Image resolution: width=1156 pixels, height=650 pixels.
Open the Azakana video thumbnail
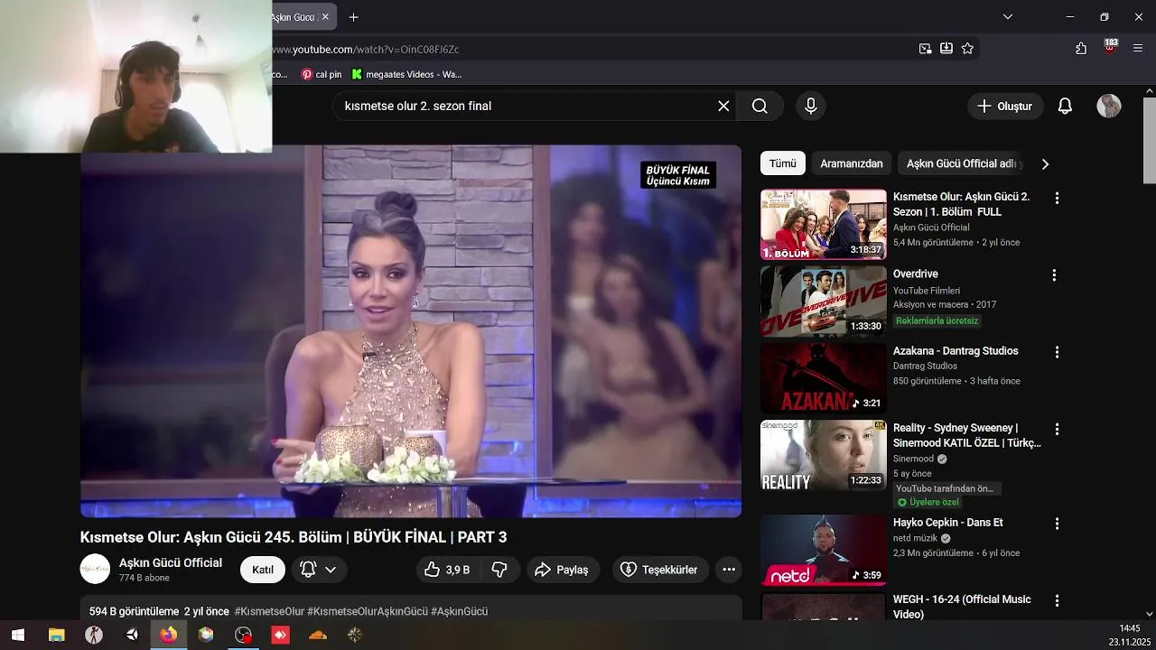(824, 378)
